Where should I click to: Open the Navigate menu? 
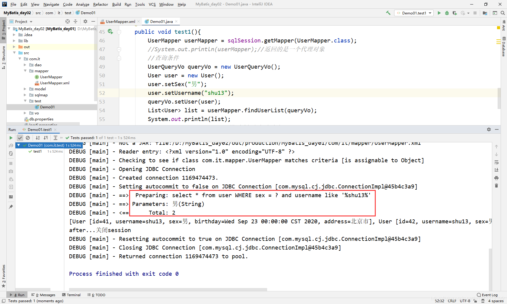coord(51,4)
